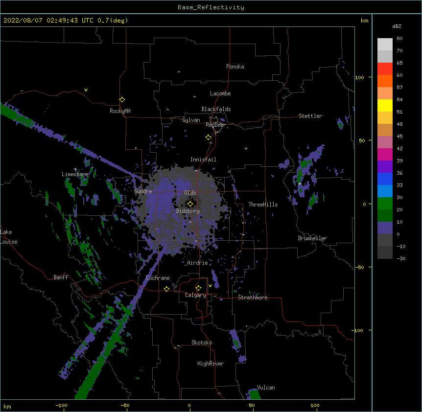The width and height of the screenshot is (422, 412).
Task: Pick the red 60-65 dBZ legend swatch
Action: [x=385, y=69]
